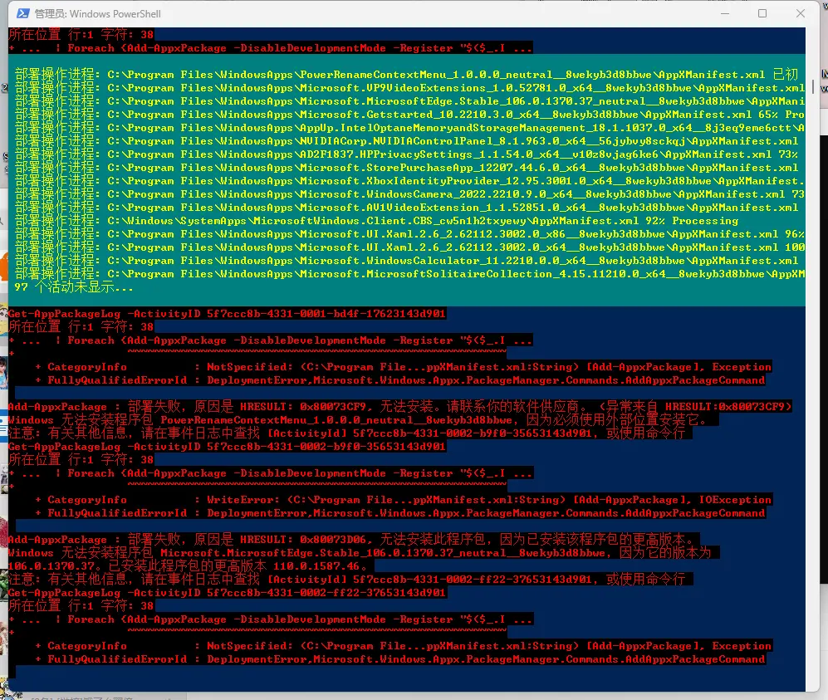Close the Windows PowerShell window
Image resolution: width=828 pixels, height=700 pixels.
pos(801,14)
